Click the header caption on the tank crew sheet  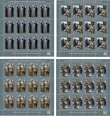[84, 2]
